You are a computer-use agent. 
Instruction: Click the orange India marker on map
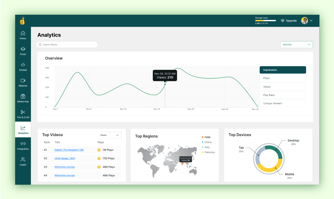183,163
